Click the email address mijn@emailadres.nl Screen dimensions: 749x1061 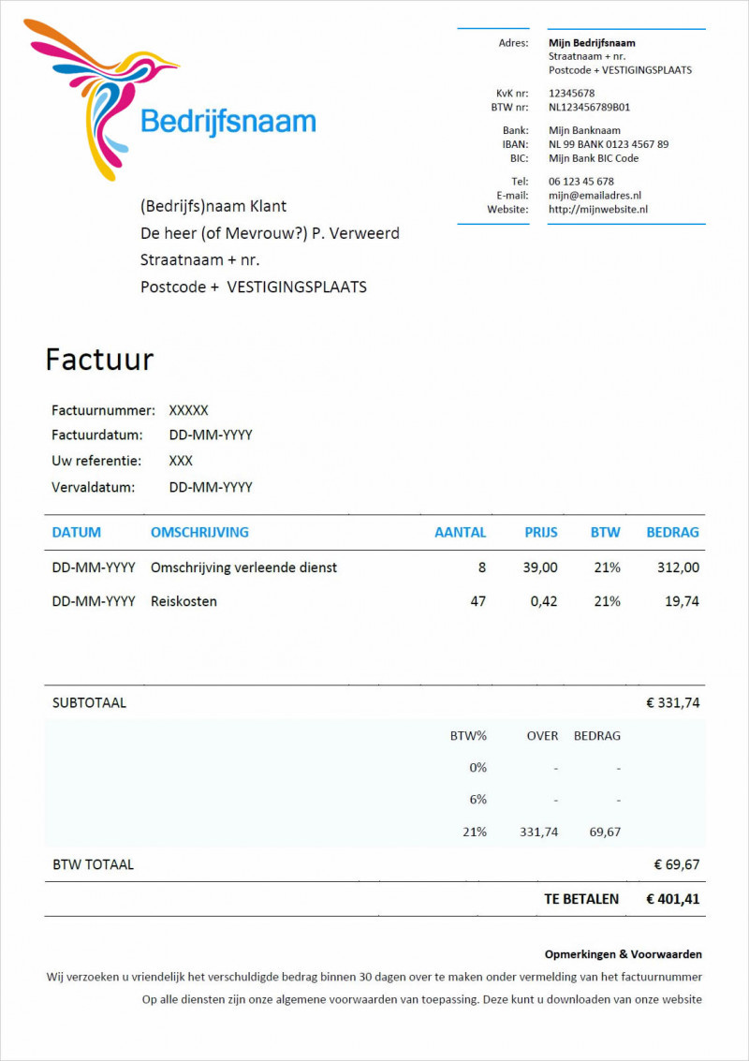[x=595, y=196]
